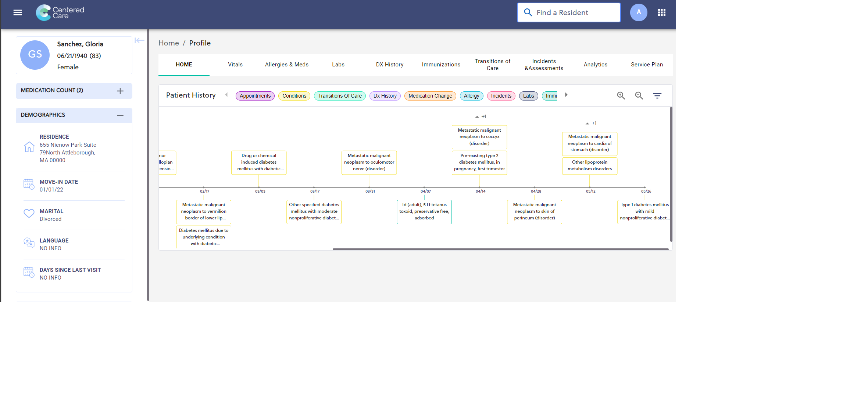Click the Centered Care logo
Viewport: 843px width, 401px height.
(60, 12)
